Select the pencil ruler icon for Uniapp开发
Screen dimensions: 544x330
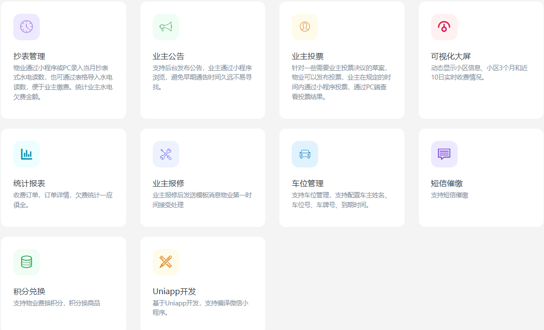(166, 262)
